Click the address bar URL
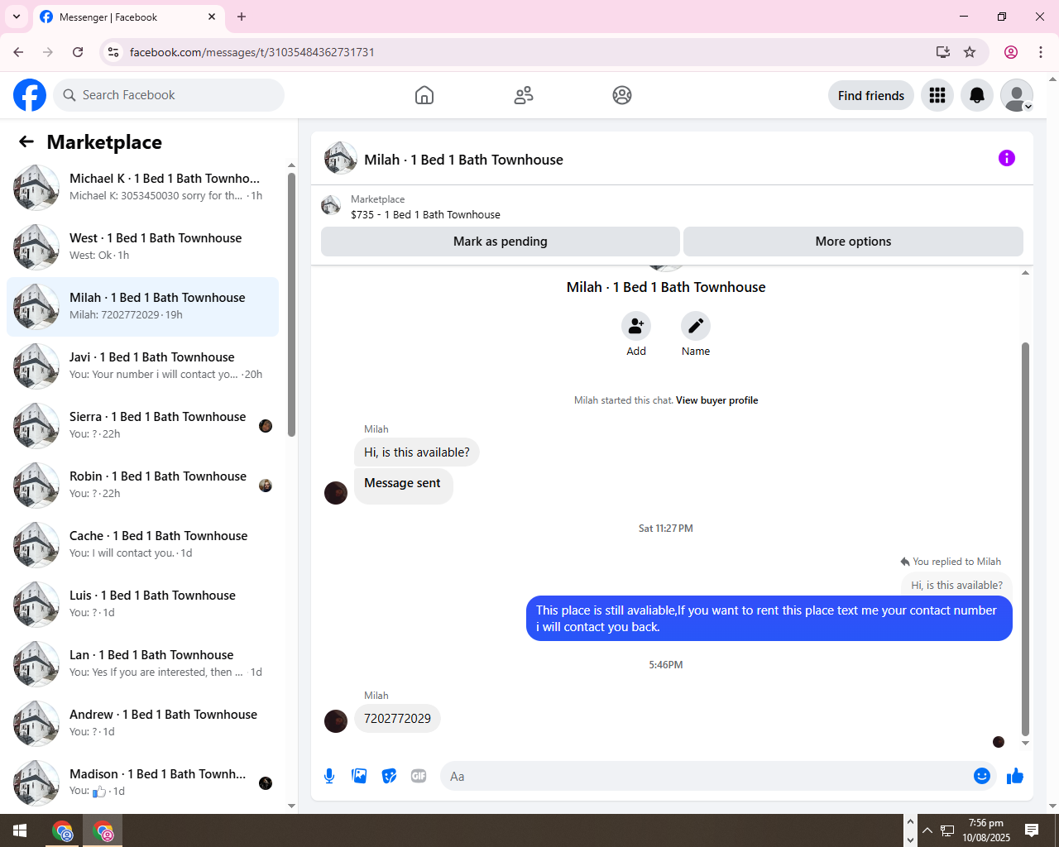Viewport: 1059px width, 847px height. tap(252, 52)
